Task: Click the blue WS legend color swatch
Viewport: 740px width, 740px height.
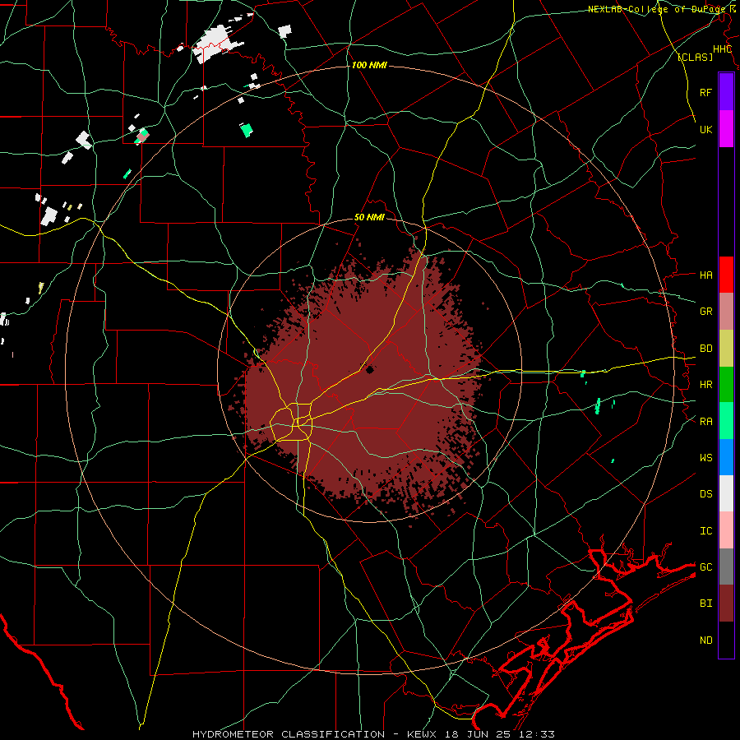Action: point(726,457)
